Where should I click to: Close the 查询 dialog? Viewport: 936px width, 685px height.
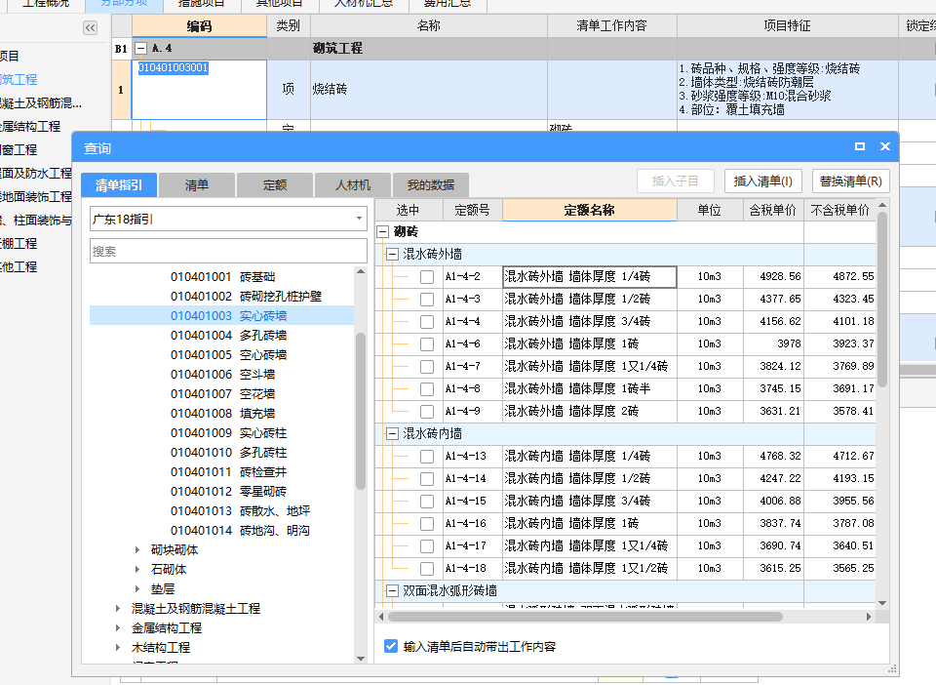click(x=884, y=146)
